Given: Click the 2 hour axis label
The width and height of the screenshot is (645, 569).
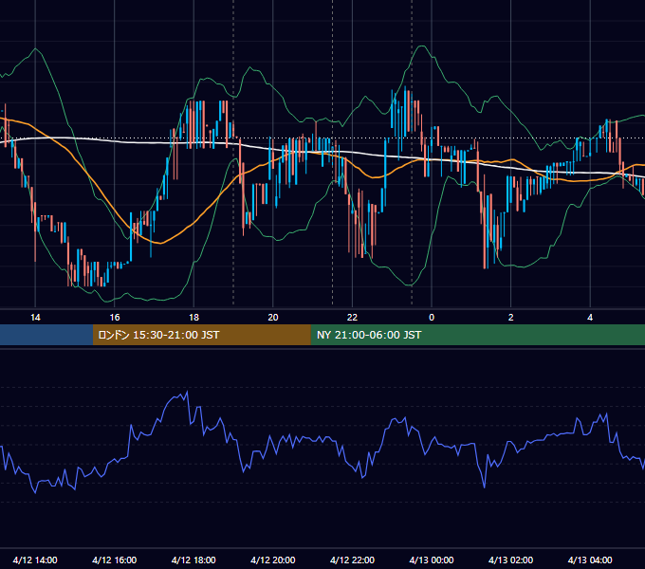Looking at the screenshot, I should tap(511, 318).
